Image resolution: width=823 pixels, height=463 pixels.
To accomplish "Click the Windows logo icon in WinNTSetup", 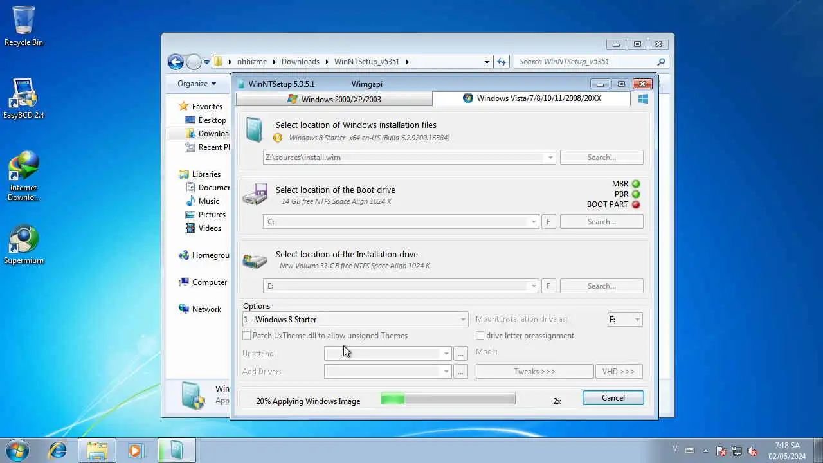I will 643,98.
